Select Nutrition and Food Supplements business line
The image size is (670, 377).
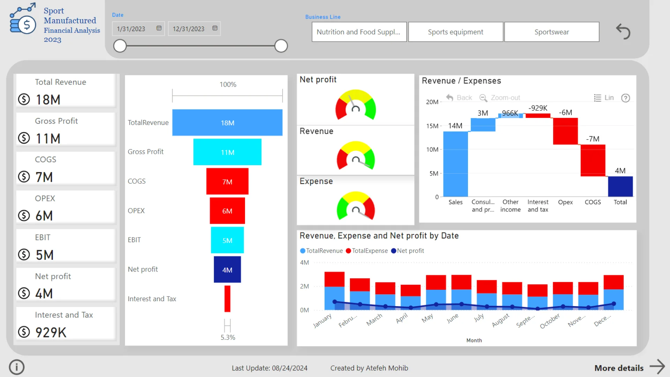359,32
